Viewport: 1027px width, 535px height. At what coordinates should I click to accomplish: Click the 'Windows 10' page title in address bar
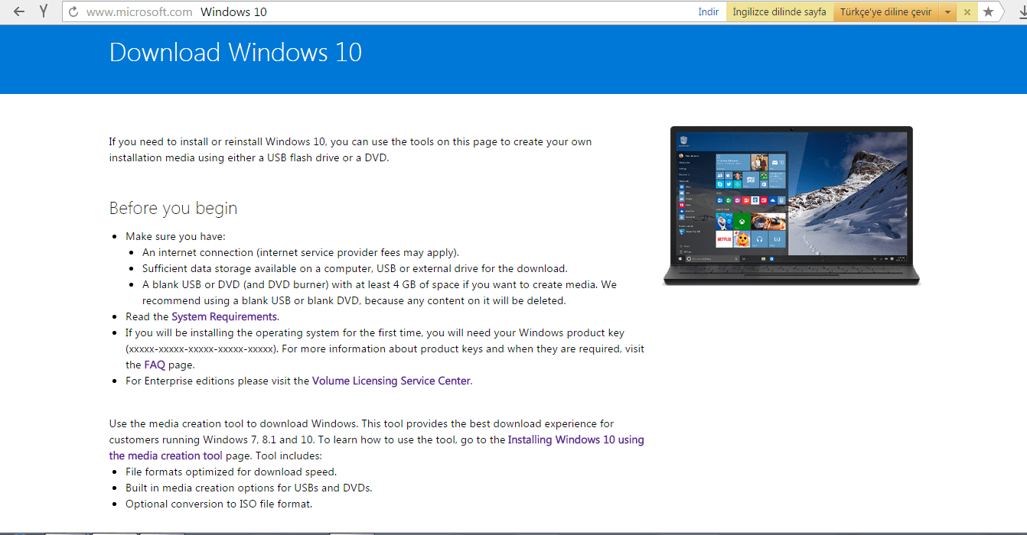[233, 12]
